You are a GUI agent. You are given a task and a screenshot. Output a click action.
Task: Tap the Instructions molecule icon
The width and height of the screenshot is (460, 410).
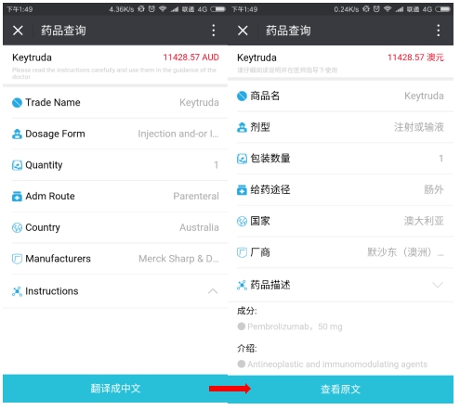click(x=17, y=291)
